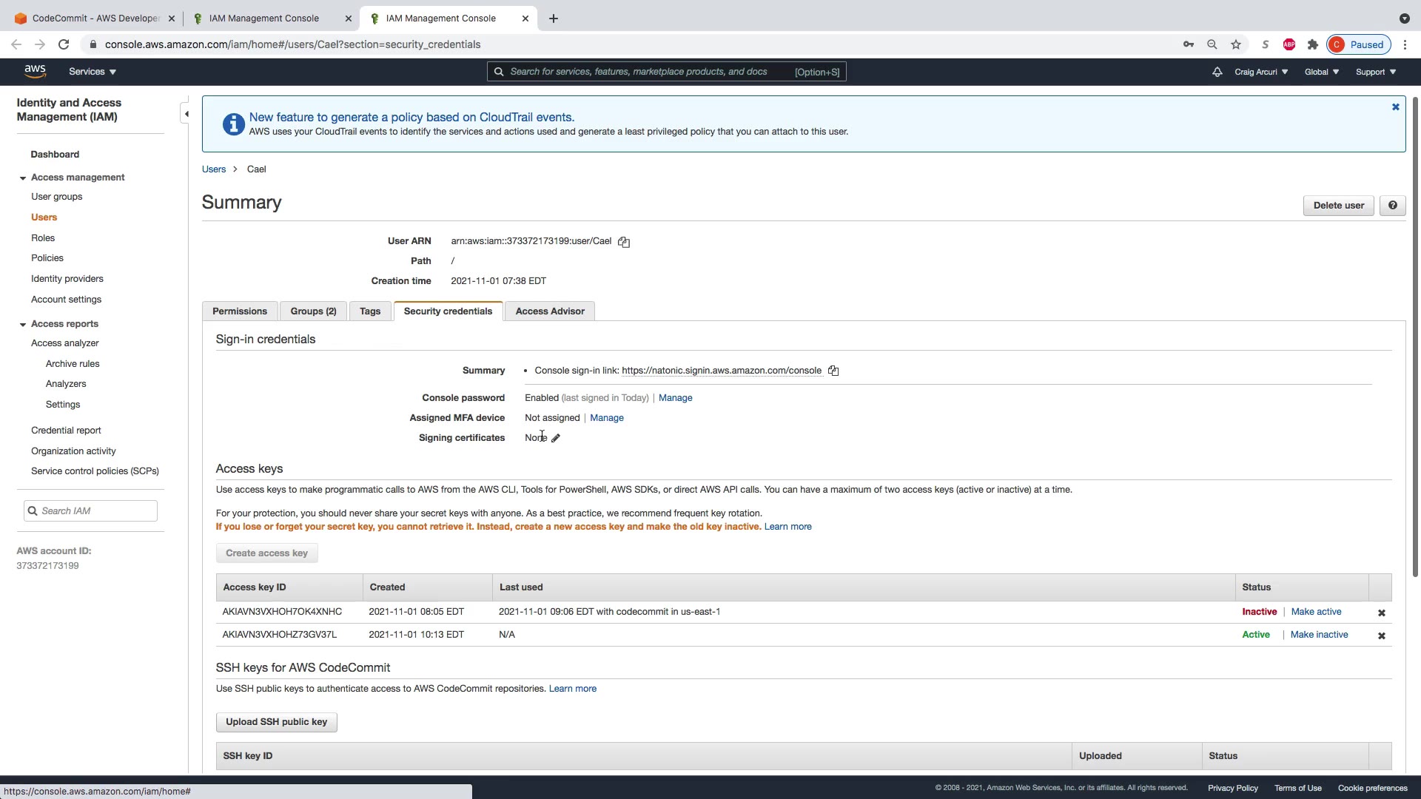The height and width of the screenshot is (799, 1421).
Task: Collapse the Access management section
Action: [23, 178]
